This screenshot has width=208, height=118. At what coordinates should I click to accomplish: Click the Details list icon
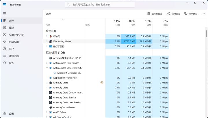click(x=5, y=56)
